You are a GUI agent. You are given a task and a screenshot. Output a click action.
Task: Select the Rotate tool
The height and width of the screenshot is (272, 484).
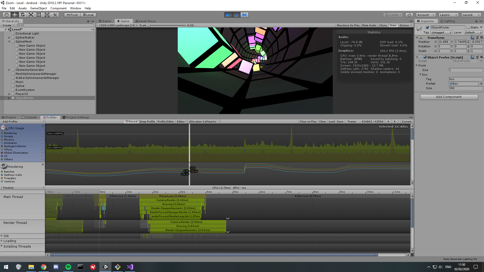[23, 15]
